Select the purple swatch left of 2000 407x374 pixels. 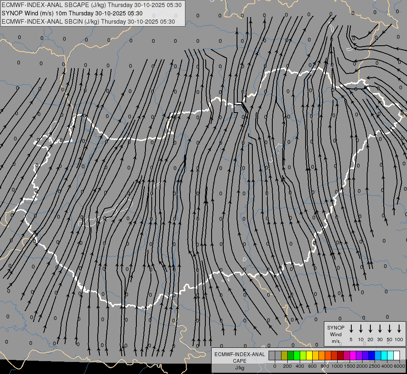click(x=359, y=355)
